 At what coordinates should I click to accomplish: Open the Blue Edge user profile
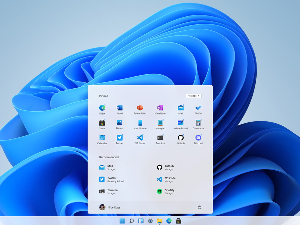pos(110,207)
